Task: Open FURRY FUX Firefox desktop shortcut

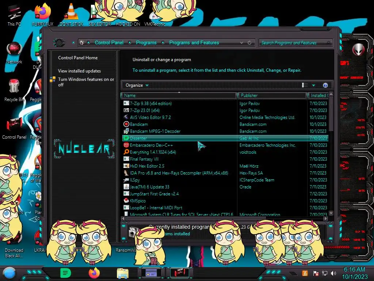Action: [x=42, y=15]
